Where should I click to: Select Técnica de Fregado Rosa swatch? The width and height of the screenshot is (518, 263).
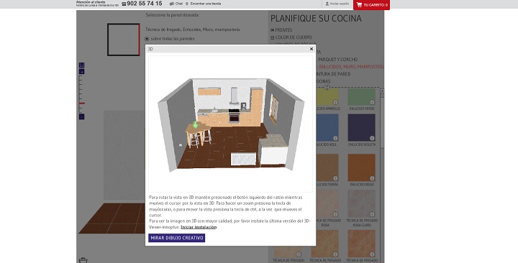327,203
